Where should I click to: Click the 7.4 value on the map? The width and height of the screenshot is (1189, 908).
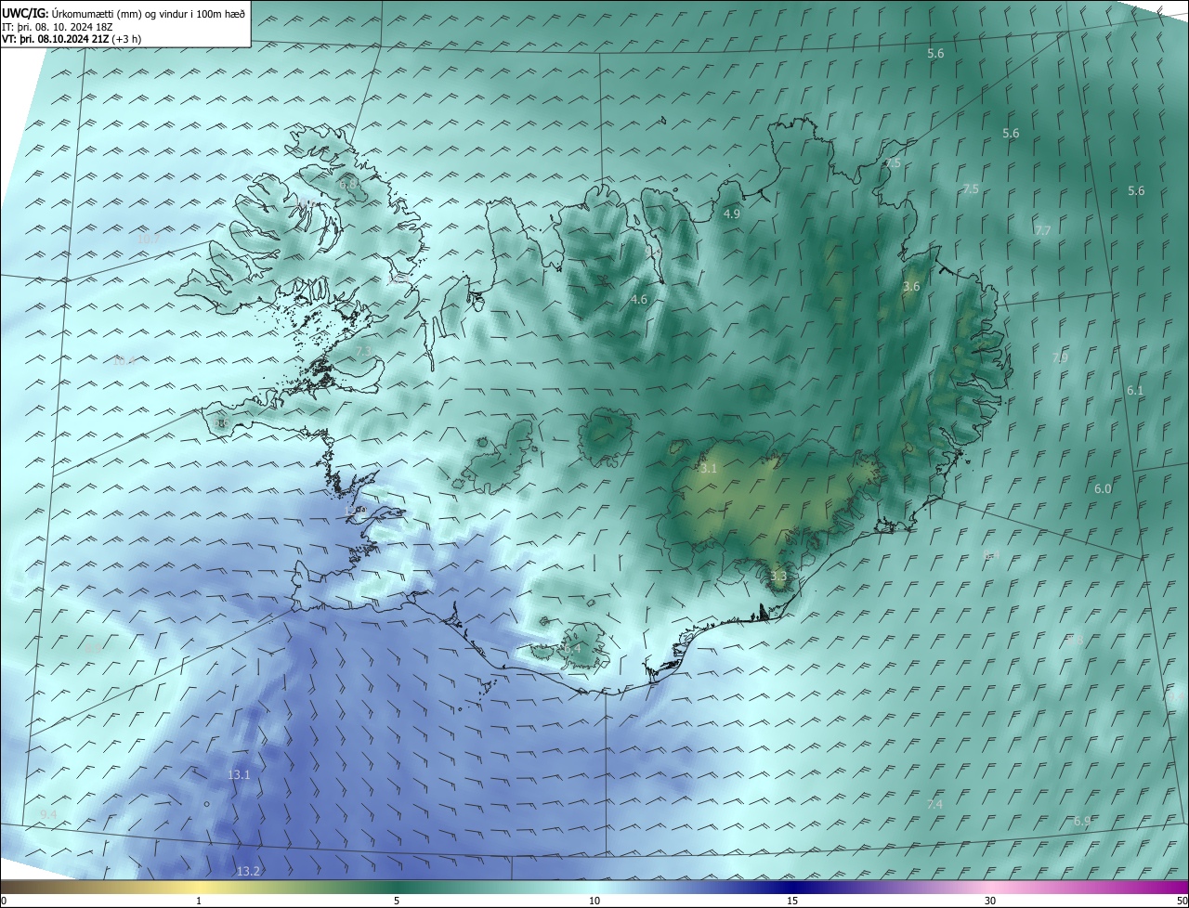934,804
